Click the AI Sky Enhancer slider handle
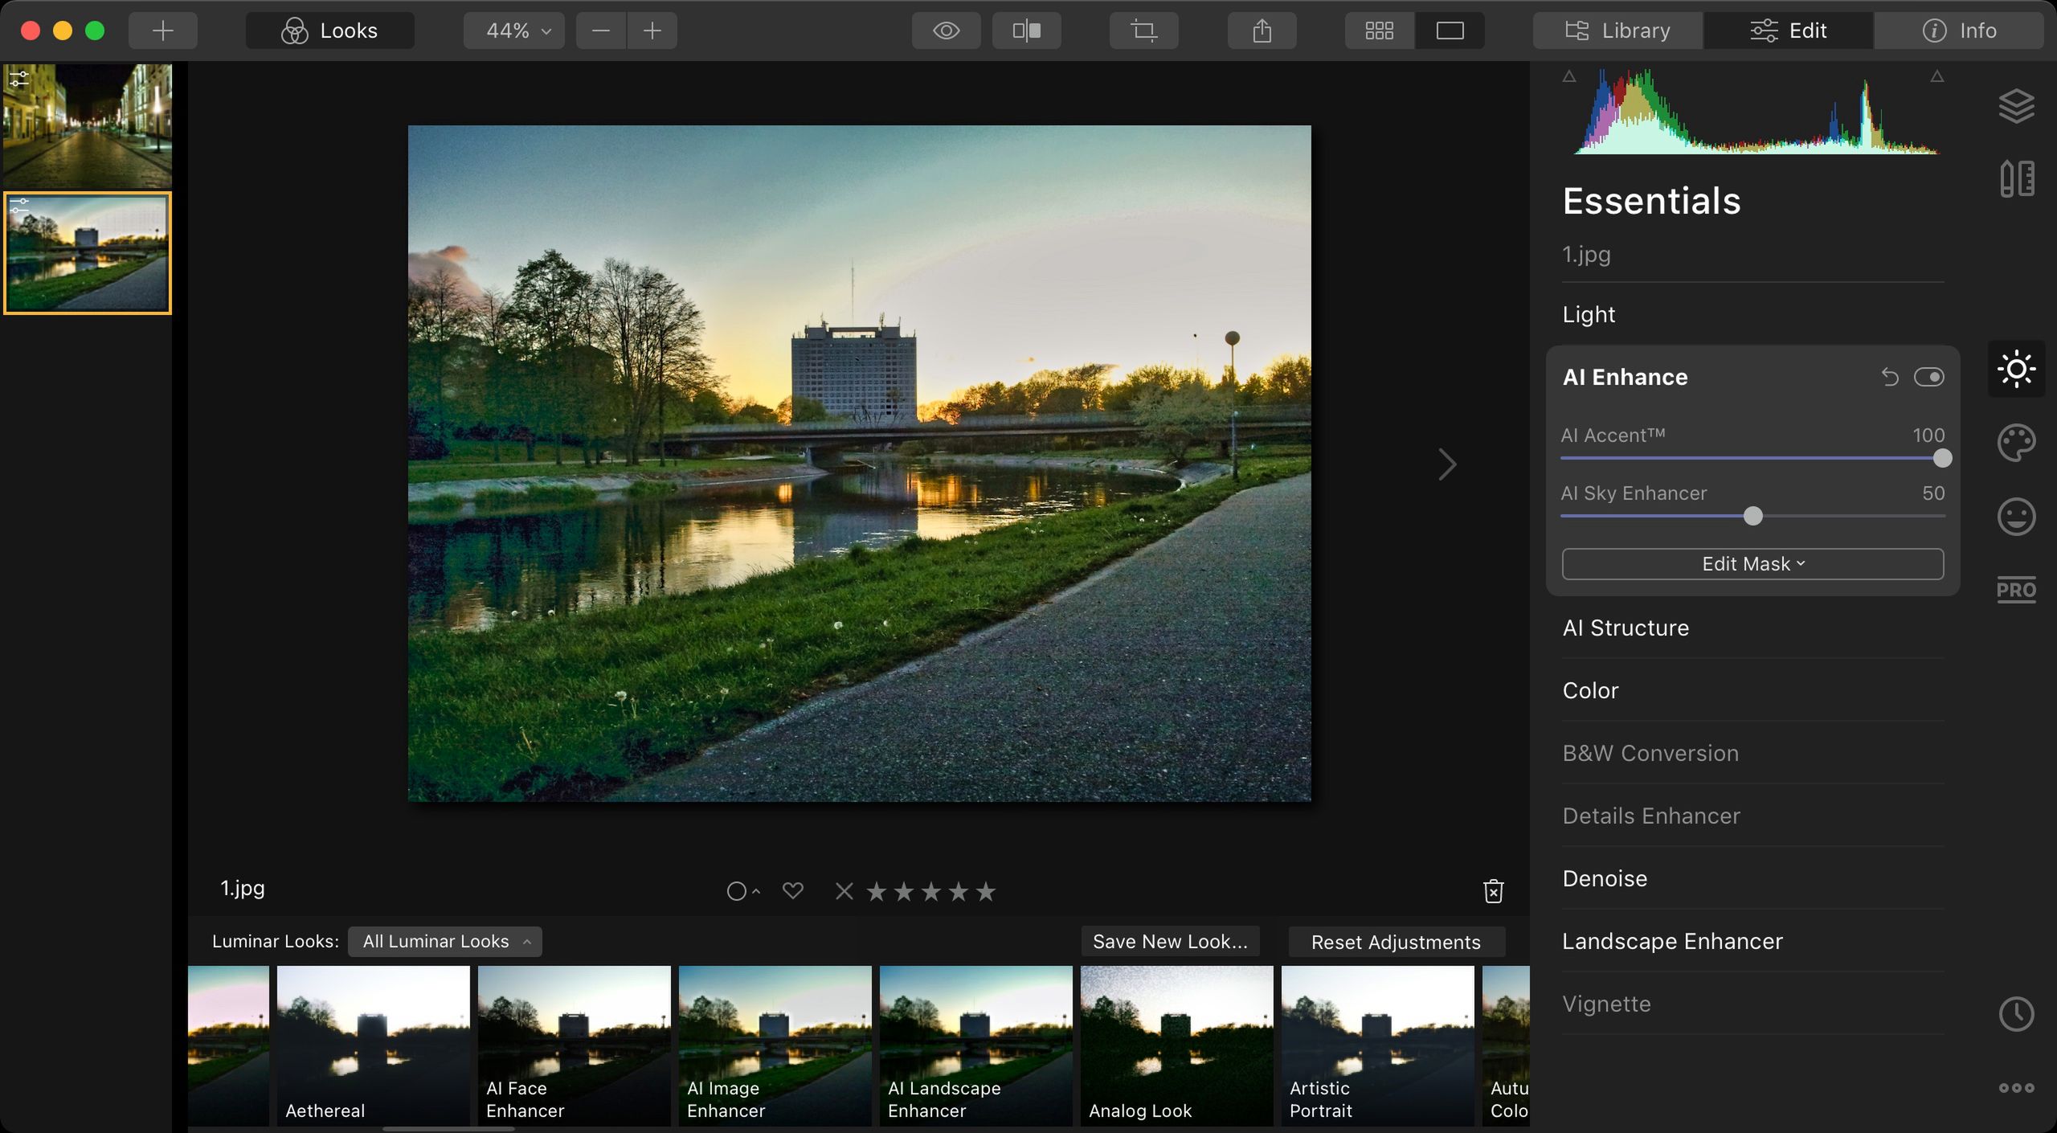 (x=1752, y=516)
